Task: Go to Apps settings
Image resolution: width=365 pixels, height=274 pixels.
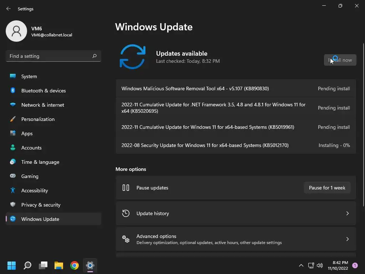Action: 53,133
